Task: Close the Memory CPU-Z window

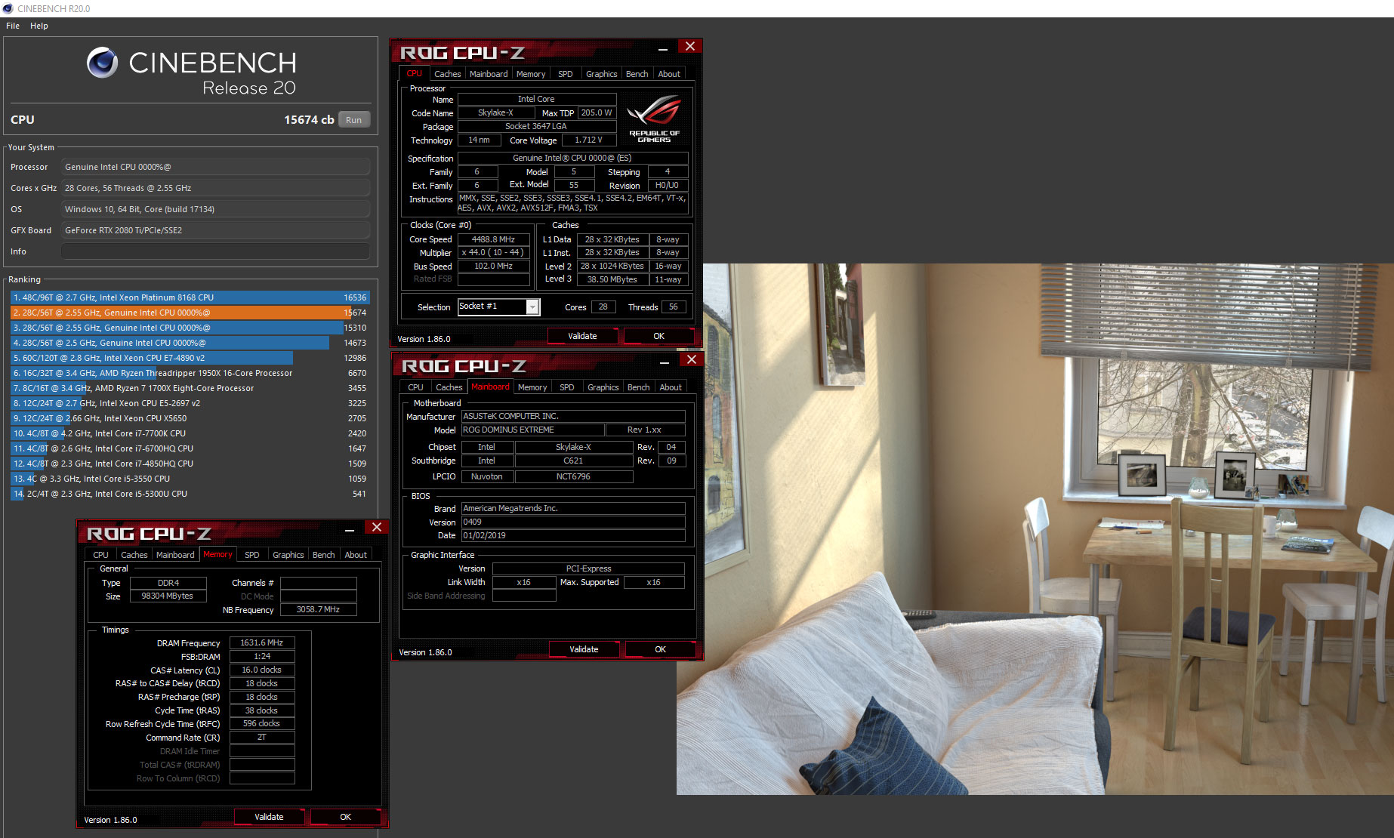Action: pos(377,528)
